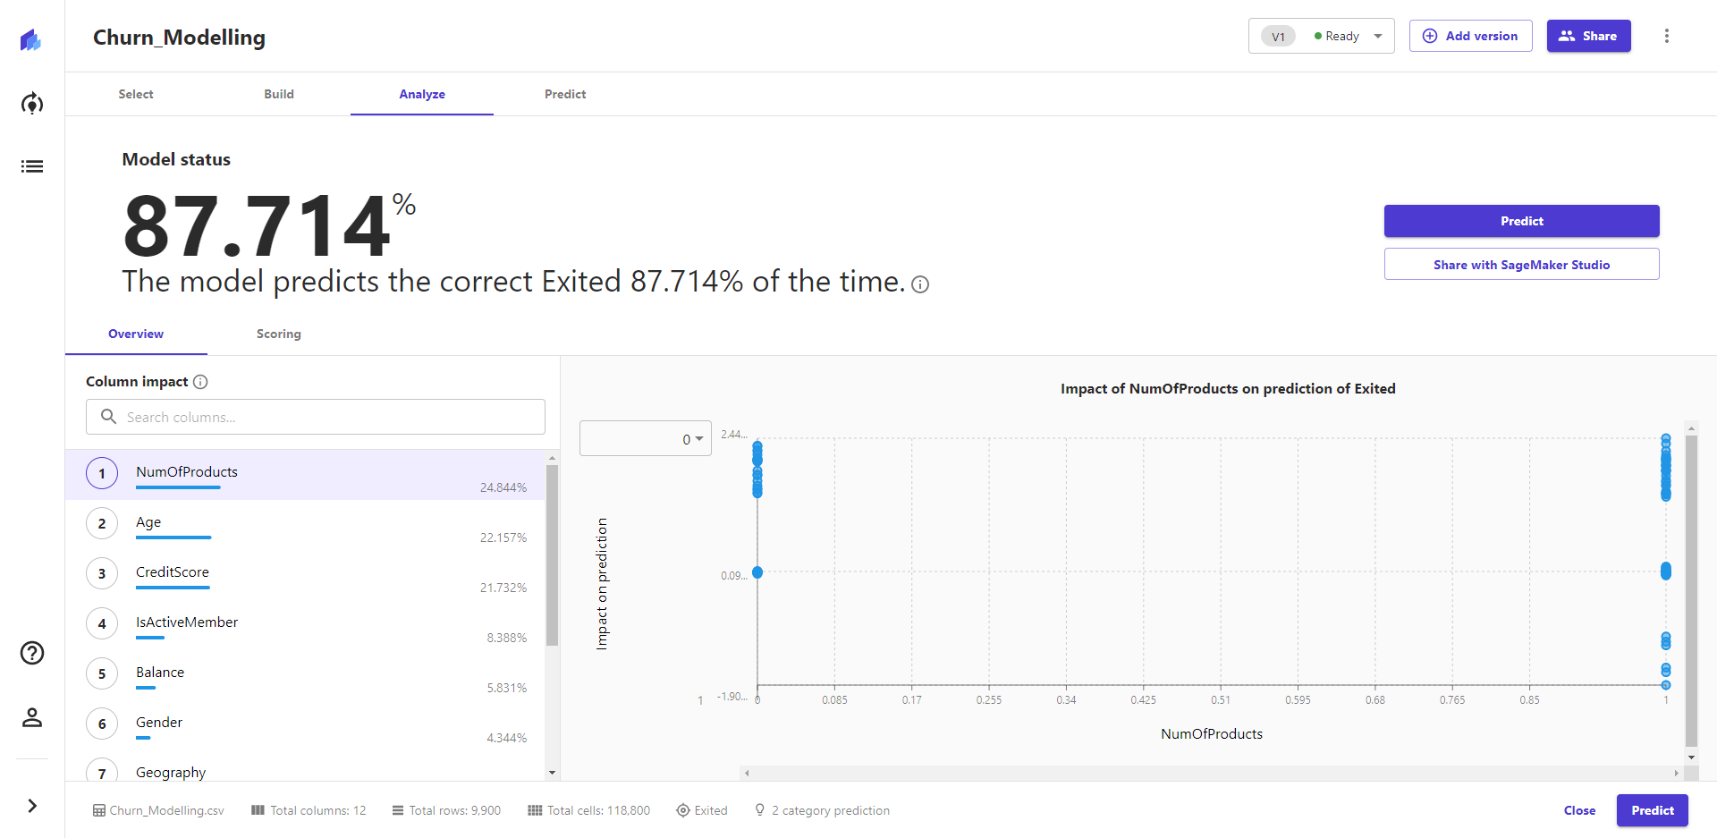Click the SageMaker Canvas logo icon
Viewport: 1717px width, 838px height.
pos(31,39)
